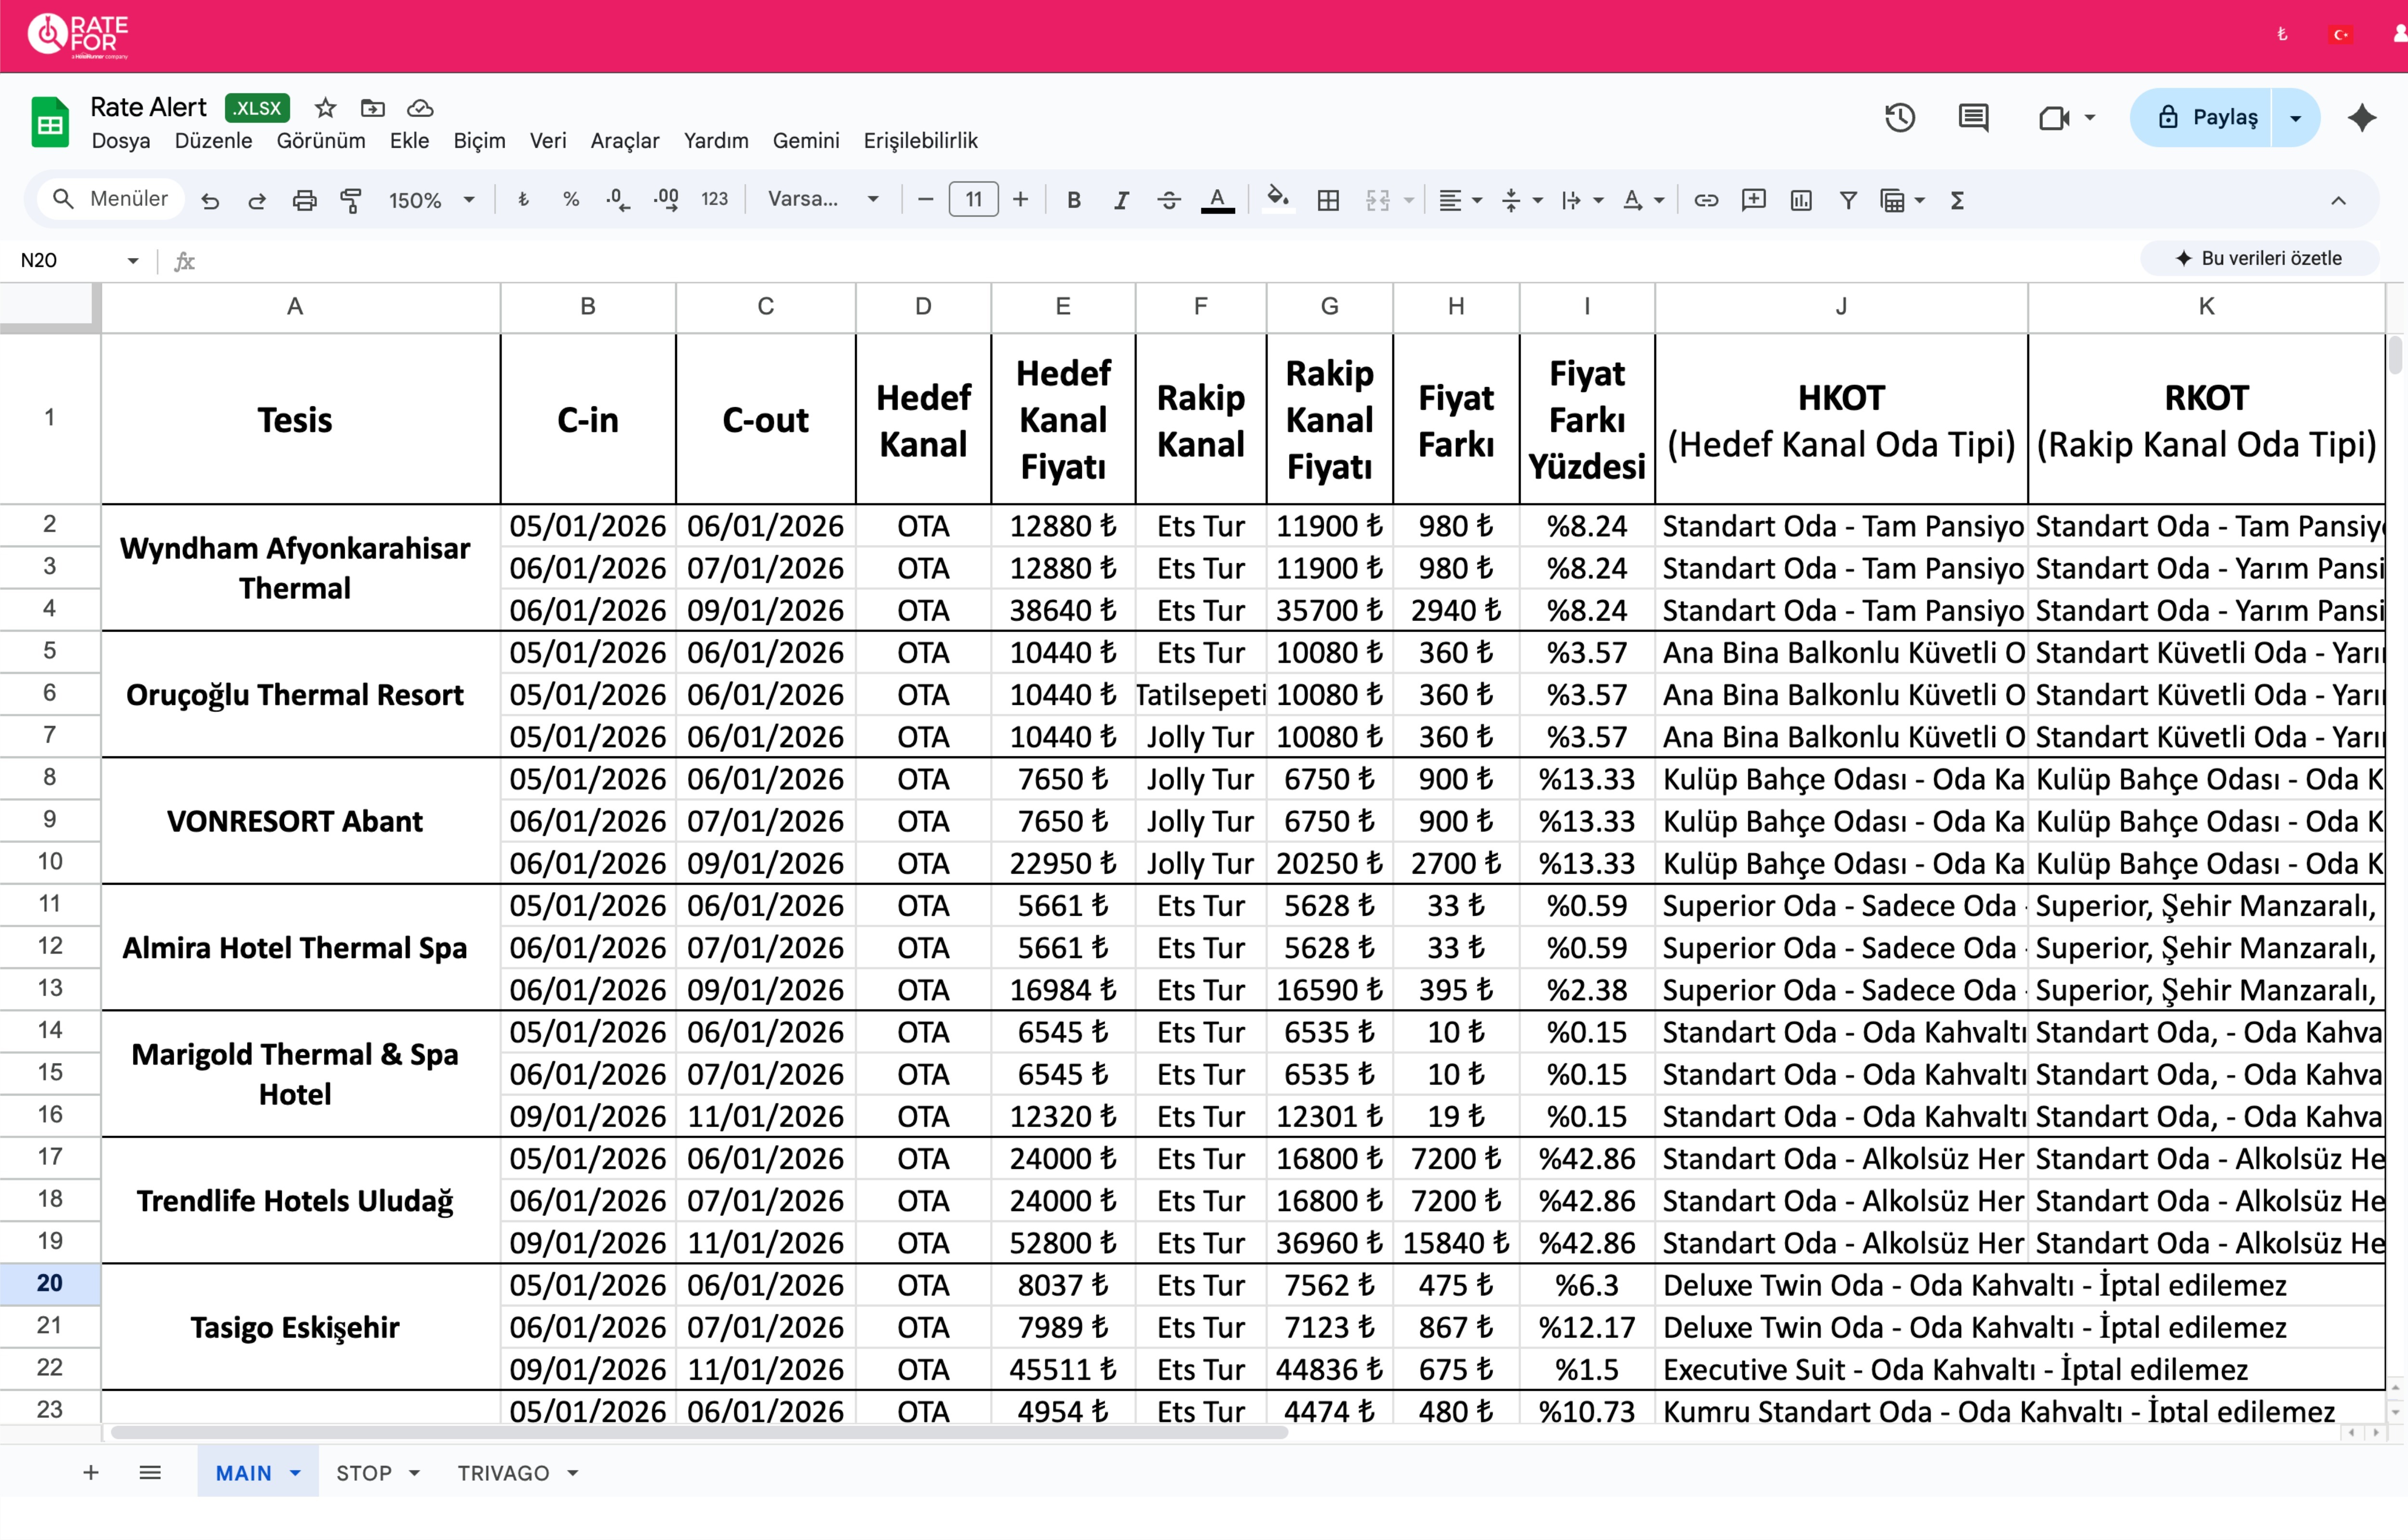Show all comments panel

pos(1973,118)
